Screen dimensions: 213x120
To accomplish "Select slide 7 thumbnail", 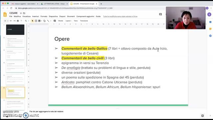I will [15, 105].
